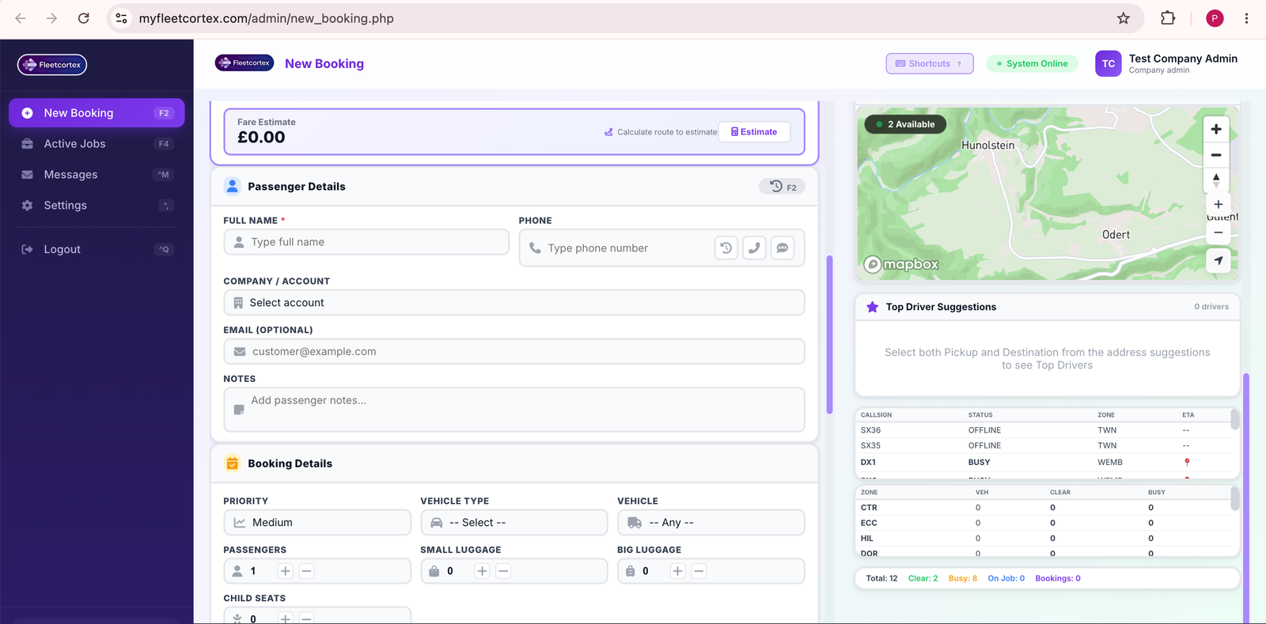
Task: Decrease the Small Luggage count
Action: [x=503, y=571]
